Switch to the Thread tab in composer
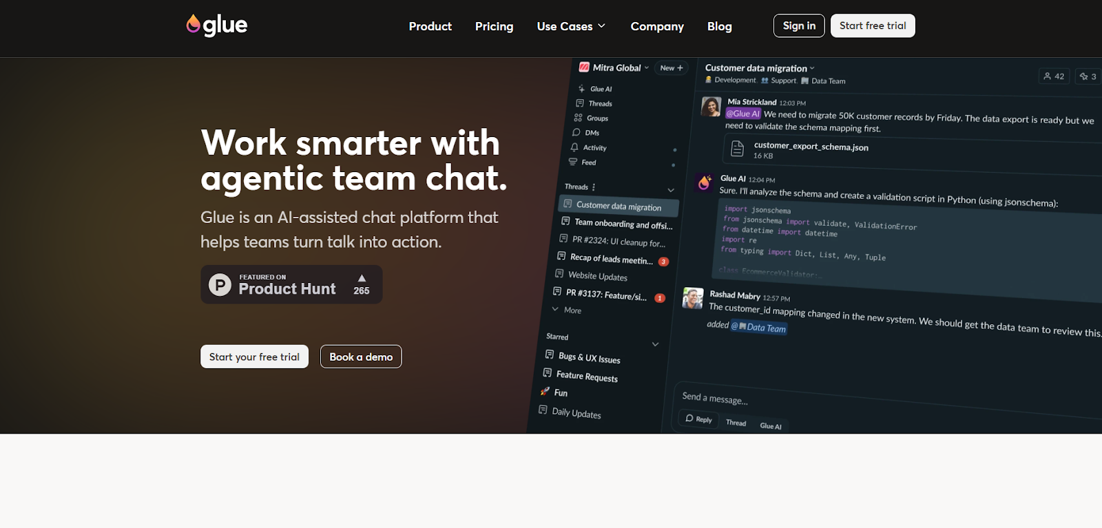Screen dimensions: 1102x528 click(736, 423)
